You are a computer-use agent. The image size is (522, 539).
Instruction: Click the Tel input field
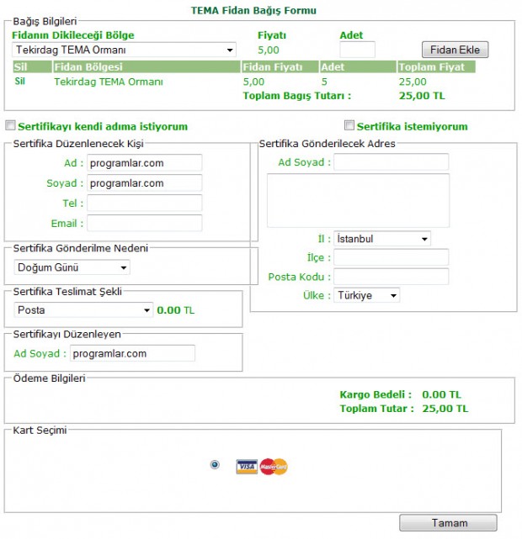click(145, 203)
